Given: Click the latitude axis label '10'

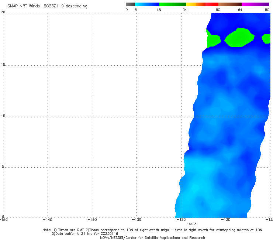Looking at the screenshot, I should click(3, 116).
